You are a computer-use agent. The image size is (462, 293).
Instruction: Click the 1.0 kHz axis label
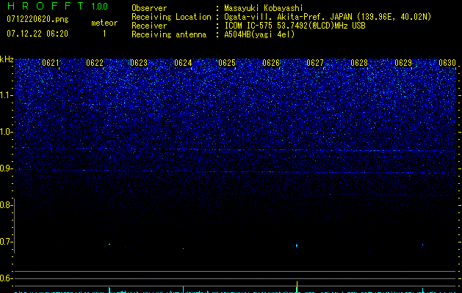6,132
